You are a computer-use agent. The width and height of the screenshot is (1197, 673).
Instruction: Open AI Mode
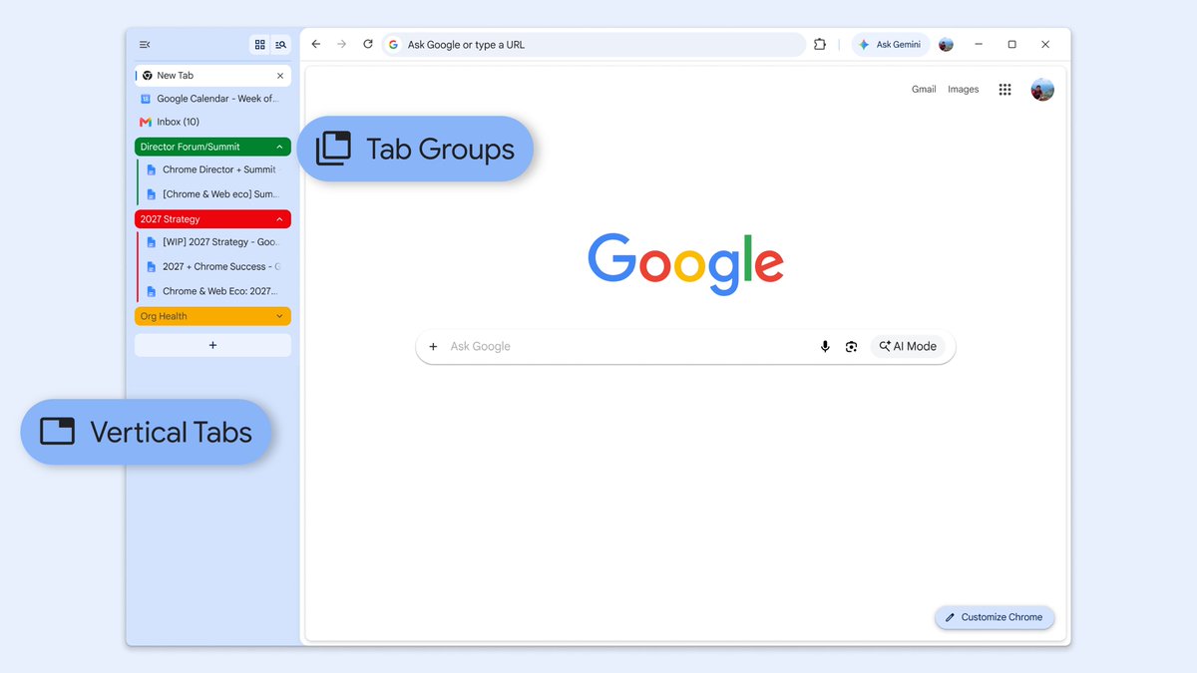pyautogui.click(x=908, y=347)
